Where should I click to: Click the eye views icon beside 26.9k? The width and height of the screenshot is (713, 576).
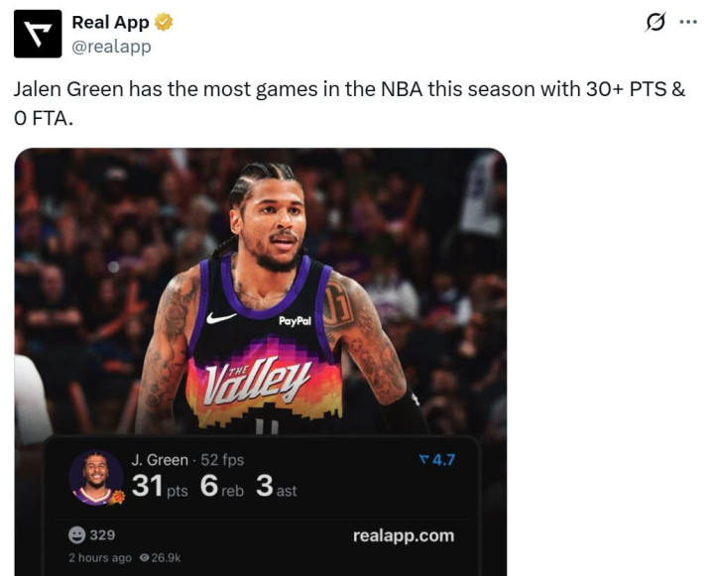pos(144,557)
